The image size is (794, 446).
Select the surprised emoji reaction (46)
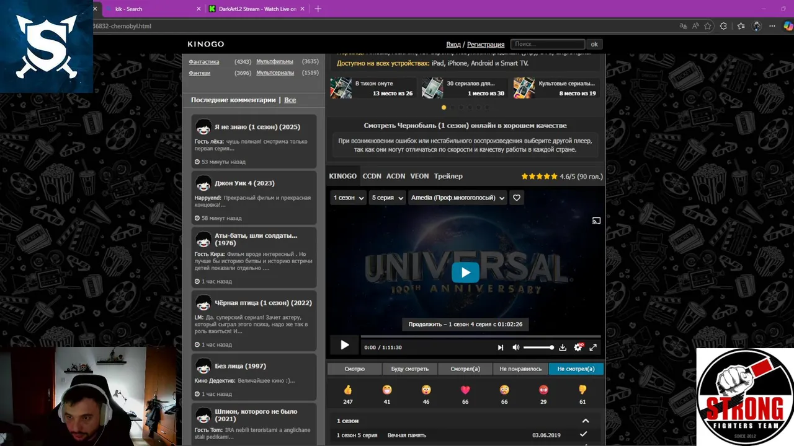pyautogui.click(x=426, y=390)
